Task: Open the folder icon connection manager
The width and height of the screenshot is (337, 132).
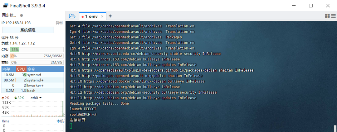Action: [72, 16]
